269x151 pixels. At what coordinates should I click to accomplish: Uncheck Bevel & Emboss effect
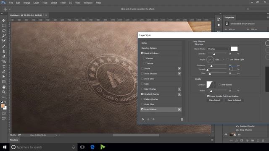[x=142, y=53]
